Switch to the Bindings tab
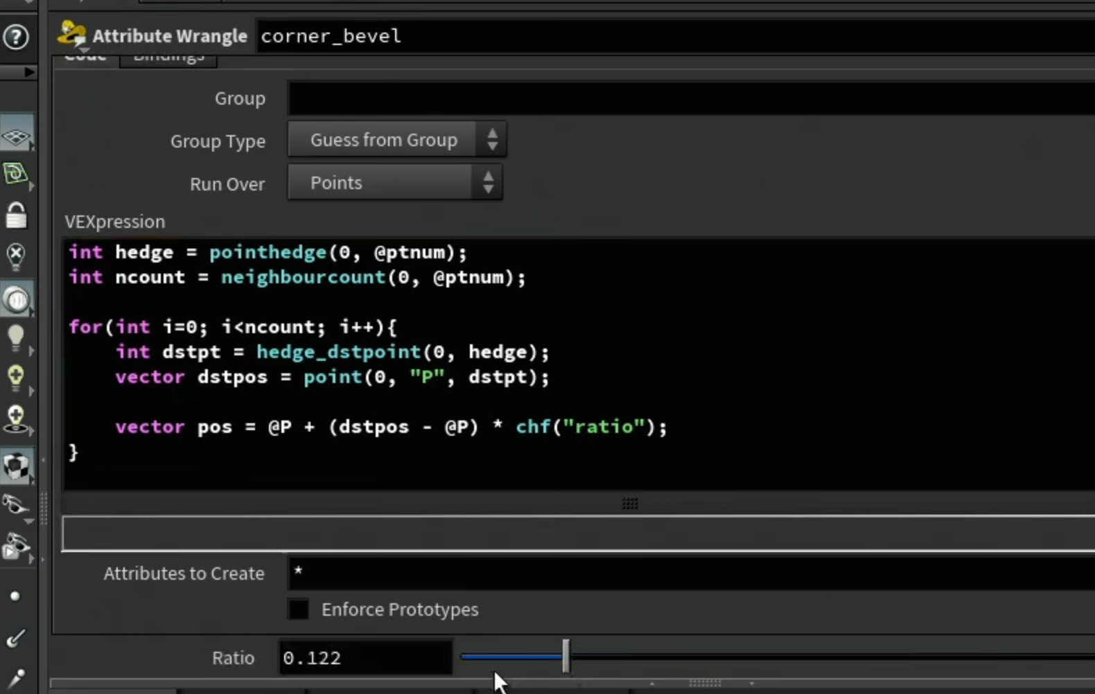 (x=168, y=60)
